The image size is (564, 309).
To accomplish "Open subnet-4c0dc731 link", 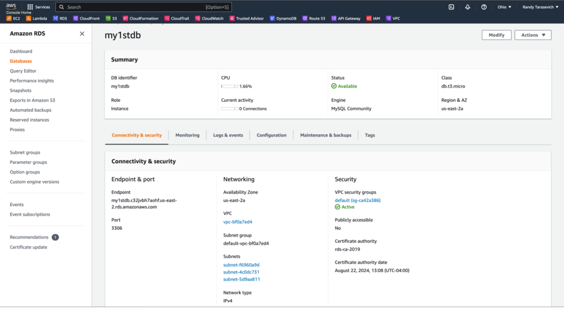I will click(241, 272).
